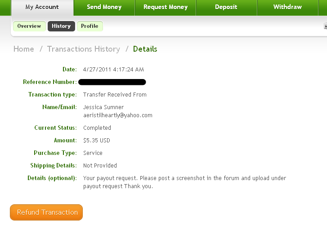The height and width of the screenshot is (238, 327).
Task: Select the History sub-tab
Action: coord(61,26)
